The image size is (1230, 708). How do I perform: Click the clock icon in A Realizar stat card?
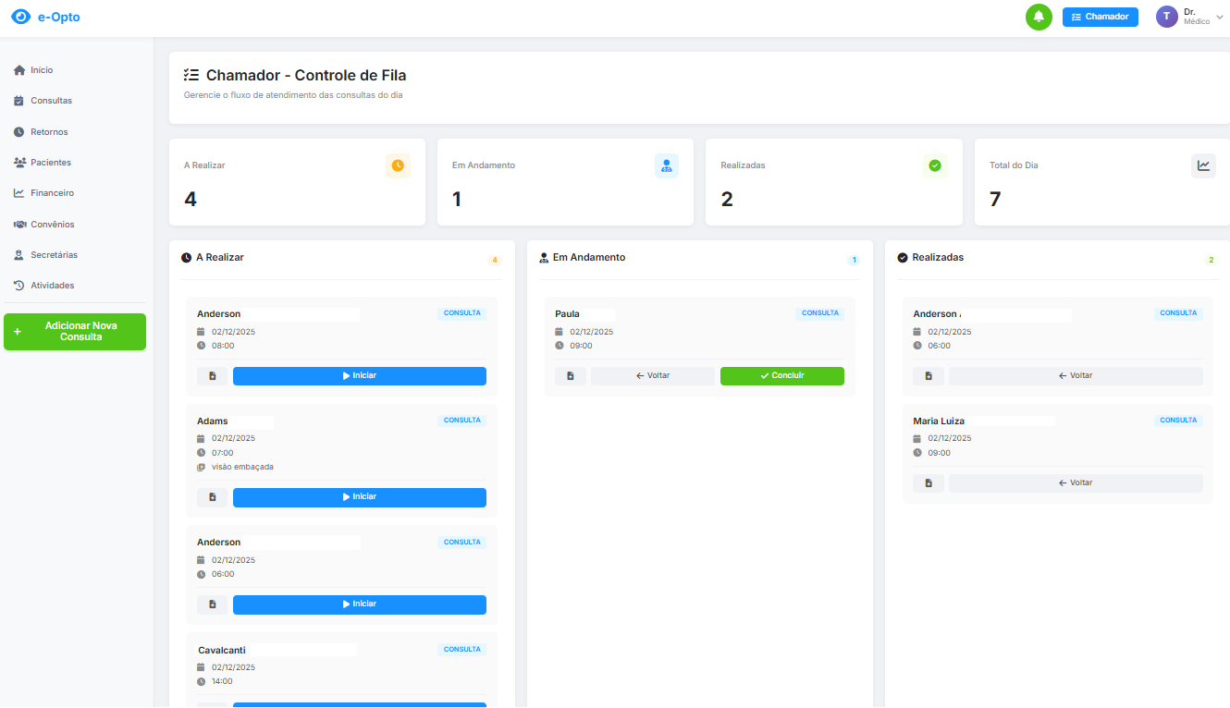398,165
